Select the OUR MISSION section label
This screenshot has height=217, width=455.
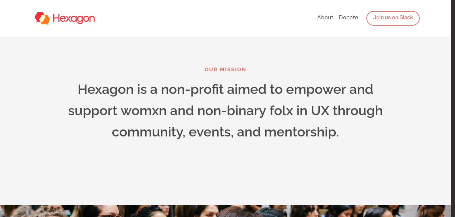coord(226,70)
